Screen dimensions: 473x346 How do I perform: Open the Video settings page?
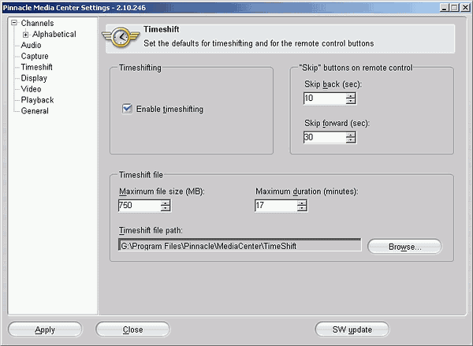31,89
